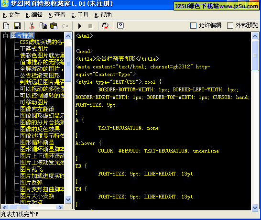Image resolution: width=261 pixels, height=220 pixels.
Task: Open Help with the question mark icon
Action: click(x=120, y=26)
